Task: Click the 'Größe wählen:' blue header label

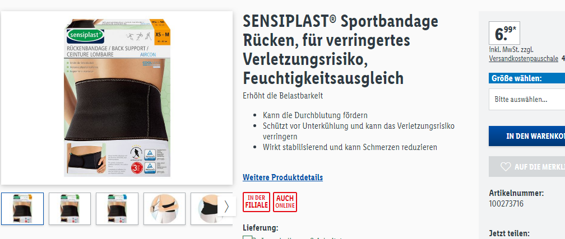Action: (x=517, y=78)
